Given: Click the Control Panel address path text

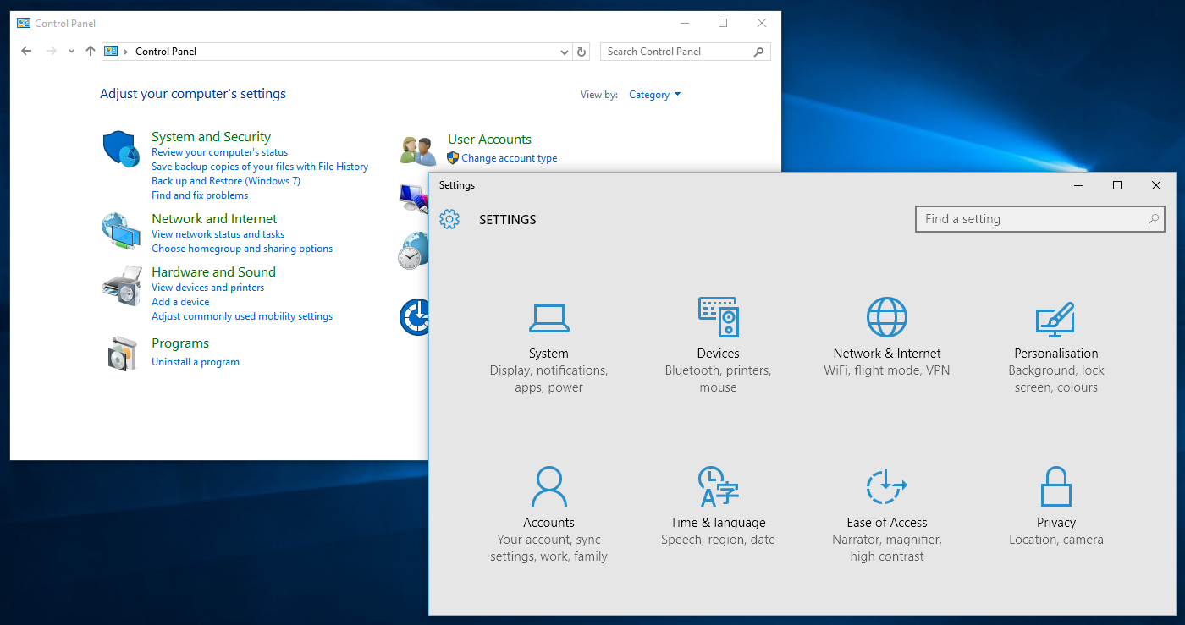Looking at the screenshot, I should click(x=166, y=52).
